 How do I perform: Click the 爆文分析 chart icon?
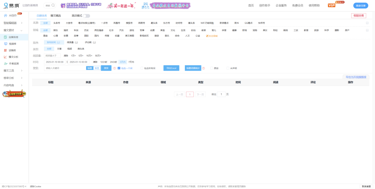click(5, 57)
